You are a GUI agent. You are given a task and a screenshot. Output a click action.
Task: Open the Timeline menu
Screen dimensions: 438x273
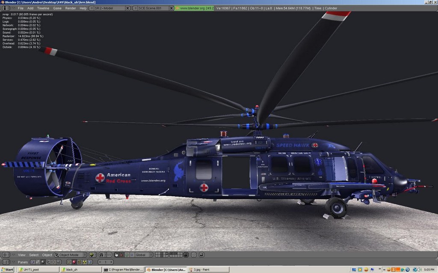coord(43,8)
